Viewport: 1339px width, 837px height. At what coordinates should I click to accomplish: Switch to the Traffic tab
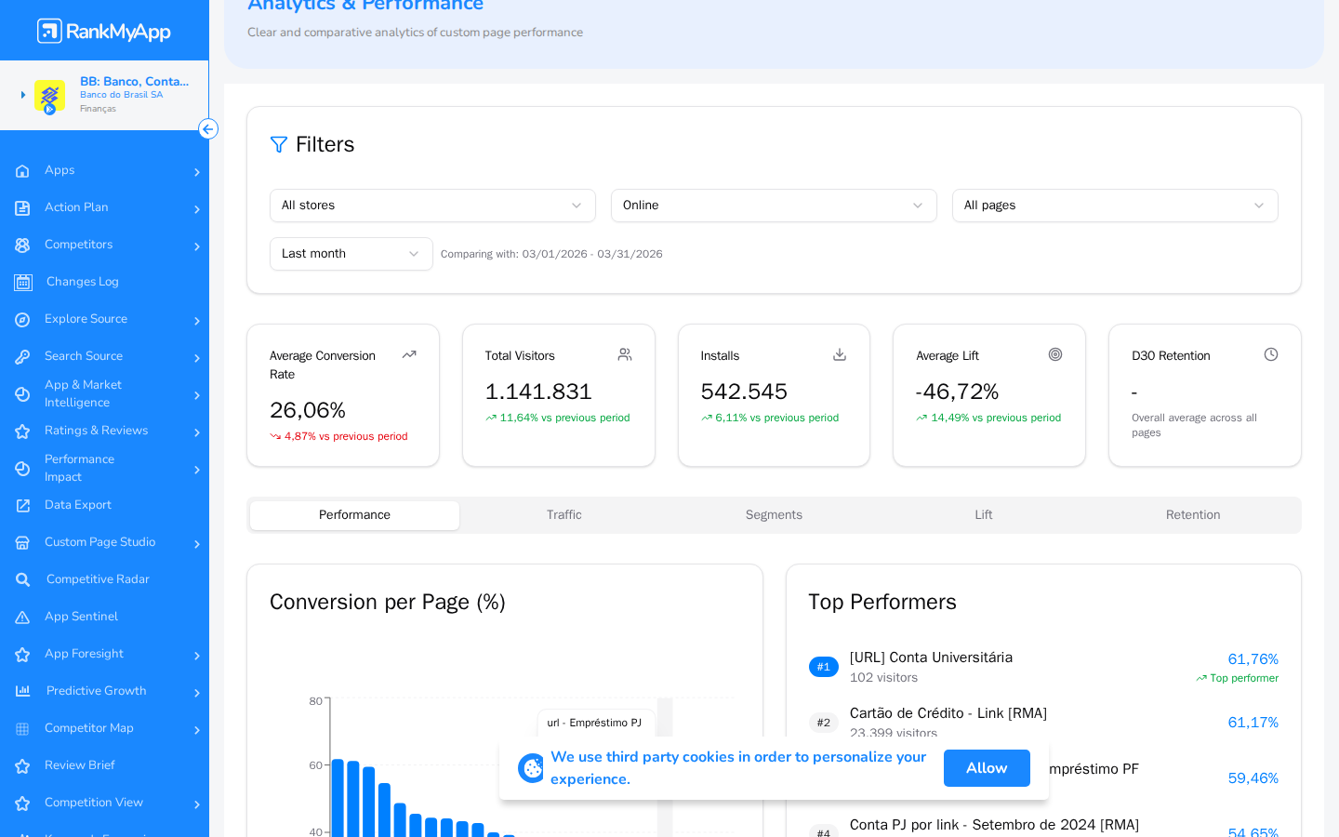[x=564, y=515]
